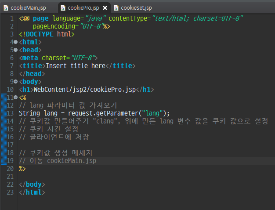Click line number 1 in gutter

point(12,18)
